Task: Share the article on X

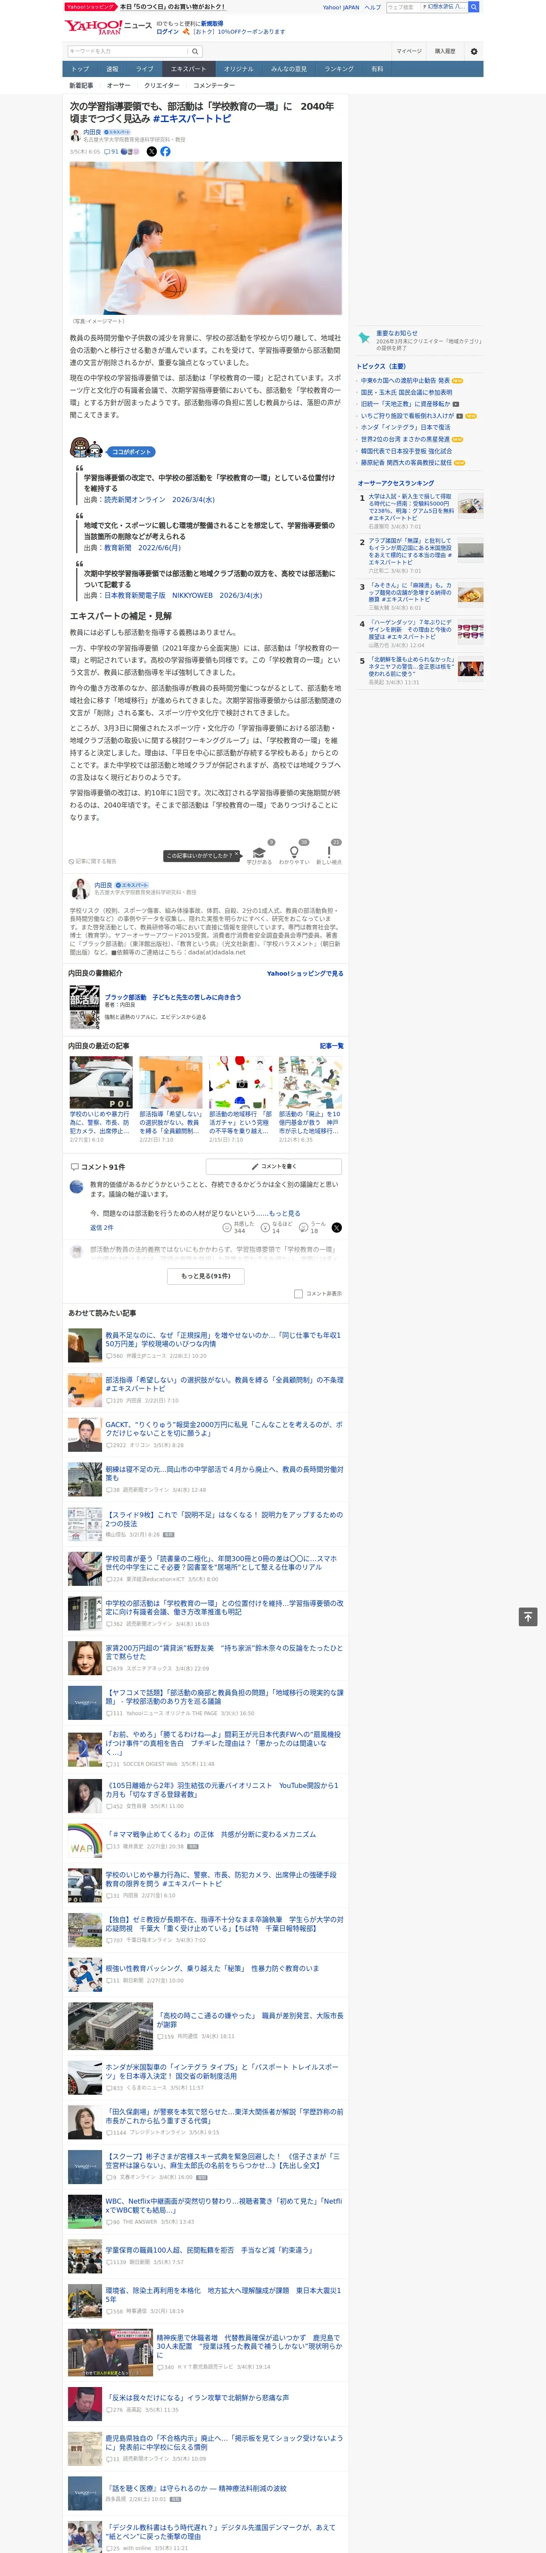Action: click(152, 151)
